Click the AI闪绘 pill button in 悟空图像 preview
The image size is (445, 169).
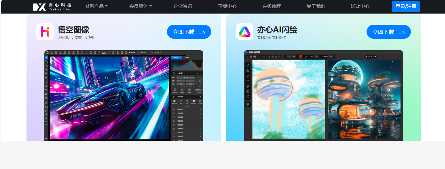pos(155,52)
